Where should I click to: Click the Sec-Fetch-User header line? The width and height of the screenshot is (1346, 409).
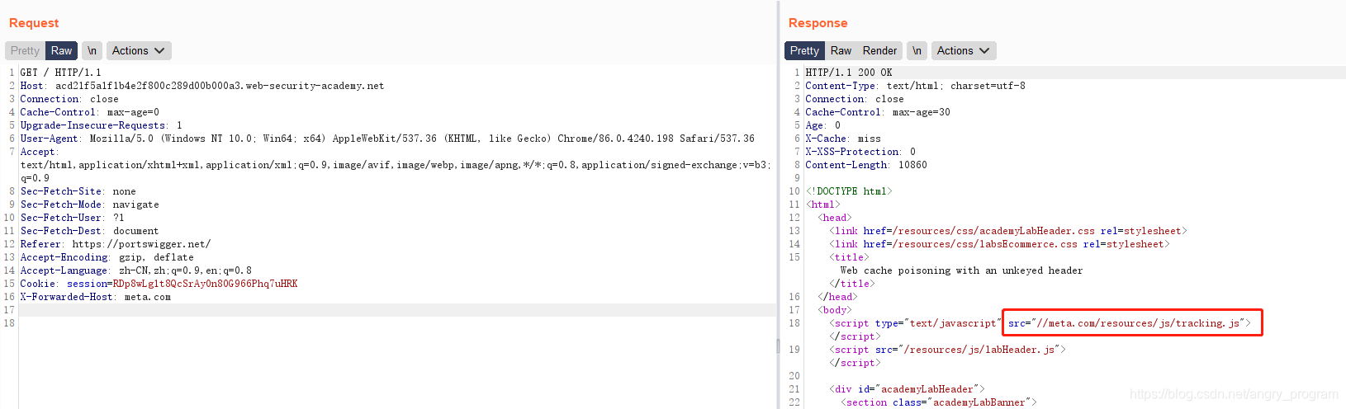(73, 218)
